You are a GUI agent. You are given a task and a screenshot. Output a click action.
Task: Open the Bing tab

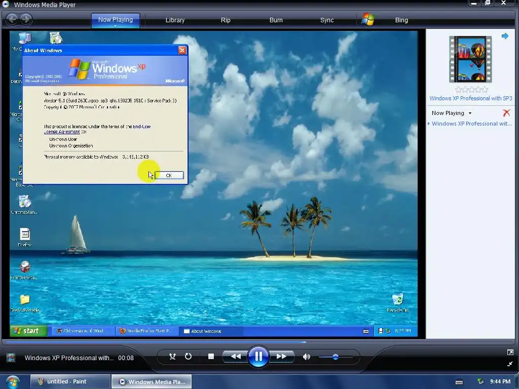click(401, 20)
